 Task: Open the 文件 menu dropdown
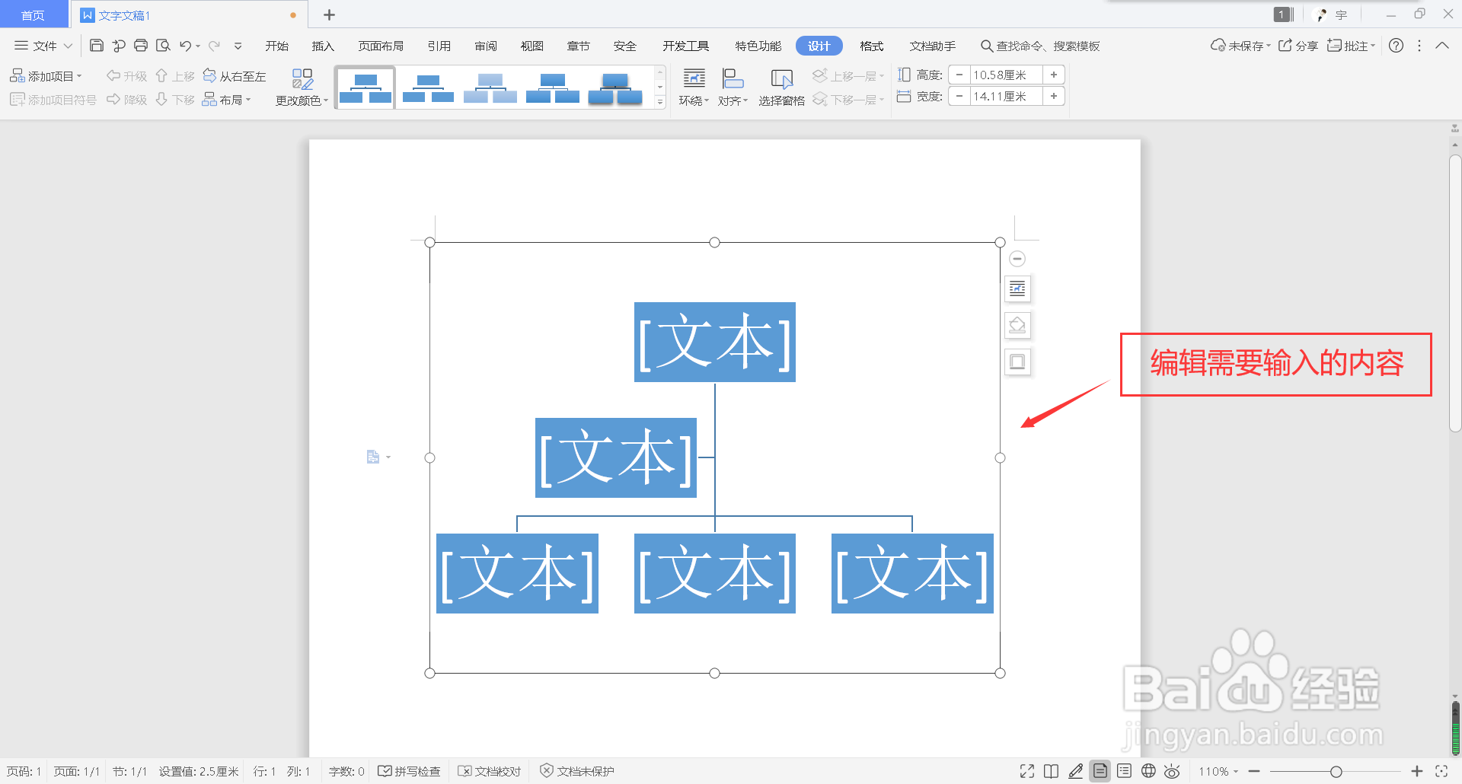[x=42, y=45]
